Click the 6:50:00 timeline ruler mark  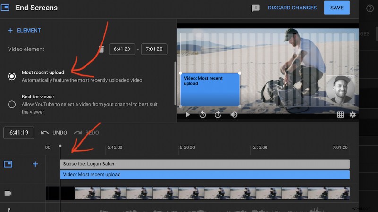(187, 147)
